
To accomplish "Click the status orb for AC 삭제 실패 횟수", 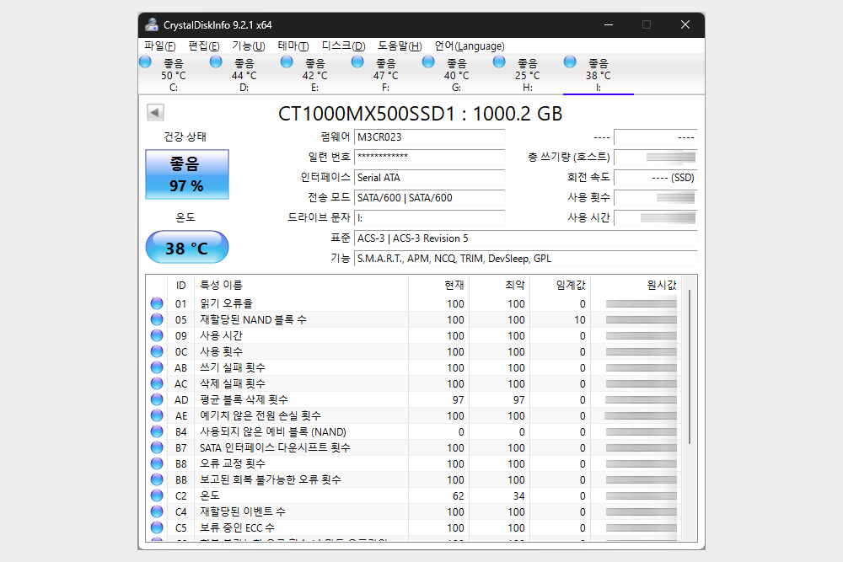I will tap(157, 383).
